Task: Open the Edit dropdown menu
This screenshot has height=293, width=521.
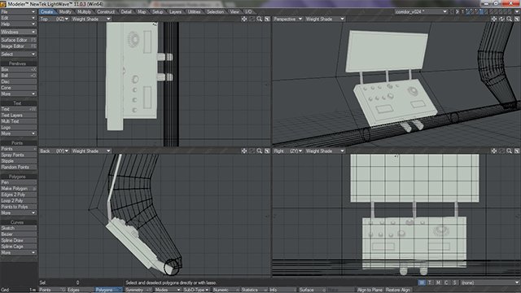Action: 18,18
